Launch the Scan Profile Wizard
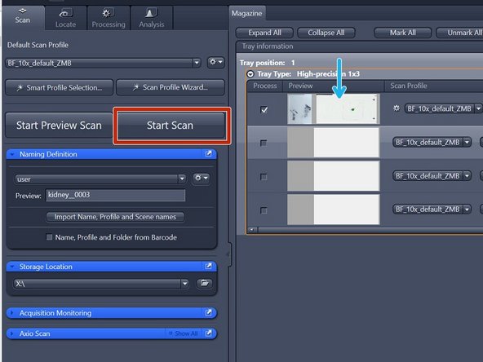Image resolution: width=483 pixels, height=362 pixels. 171,88
